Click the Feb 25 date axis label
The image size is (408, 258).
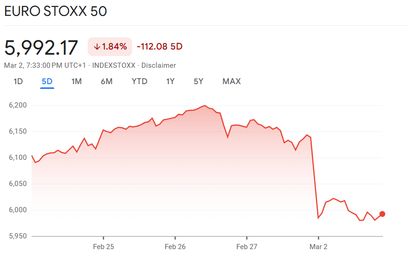pos(103,246)
